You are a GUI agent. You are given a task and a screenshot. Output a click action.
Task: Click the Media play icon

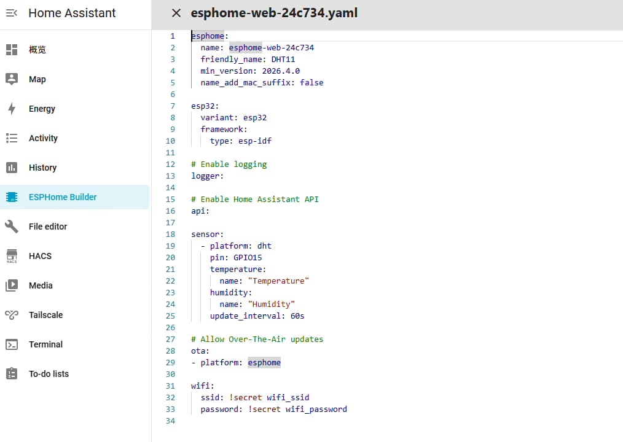tap(12, 285)
